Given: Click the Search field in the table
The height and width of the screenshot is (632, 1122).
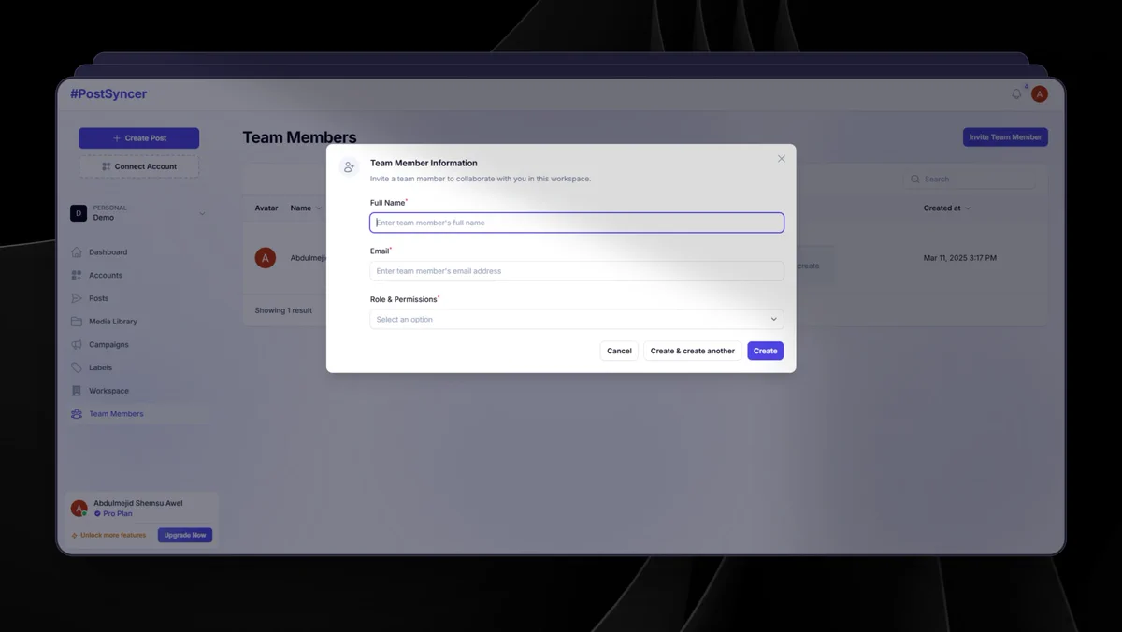Looking at the screenshot, I should [970, 180].
